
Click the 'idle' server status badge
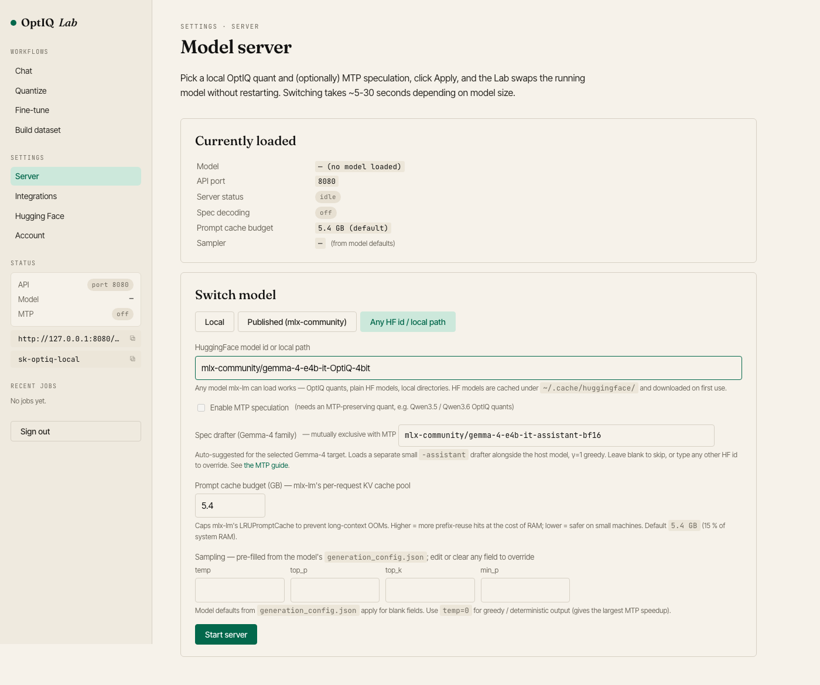point(328,197)
